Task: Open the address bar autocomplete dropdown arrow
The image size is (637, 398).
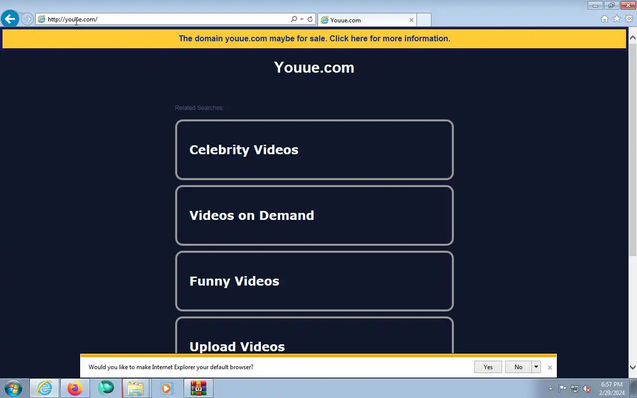Action: (302, 19)
